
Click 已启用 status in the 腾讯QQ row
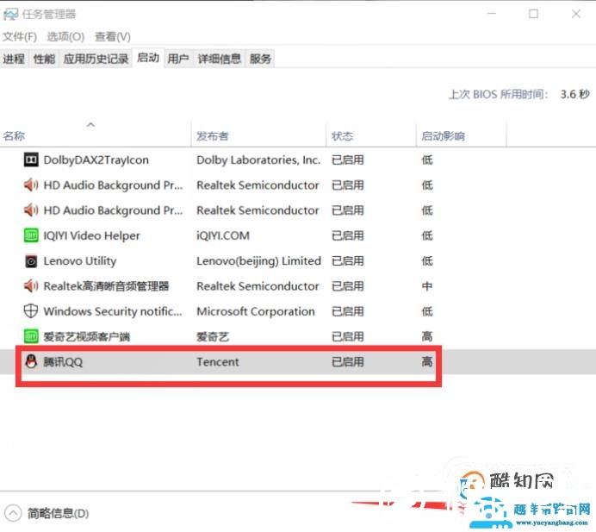pos(347,361)
